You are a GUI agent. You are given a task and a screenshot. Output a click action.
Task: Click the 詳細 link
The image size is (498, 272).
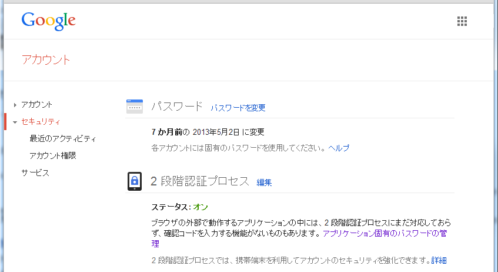tap(439, 260)
